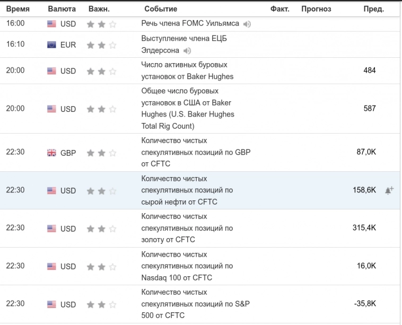This screenshot has height=325, width=402.
Task: Click the speaker icon next to Williams FOMC speech
Action: pyautogui.click(x=247, y=24)
